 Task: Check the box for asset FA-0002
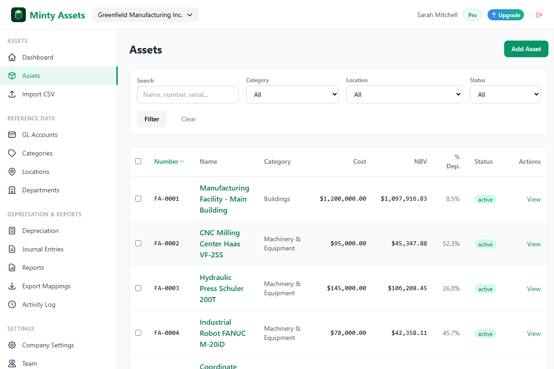[138, 244]
